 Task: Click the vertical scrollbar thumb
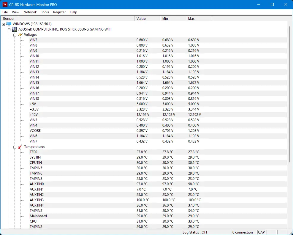click(x=290, y=94)
